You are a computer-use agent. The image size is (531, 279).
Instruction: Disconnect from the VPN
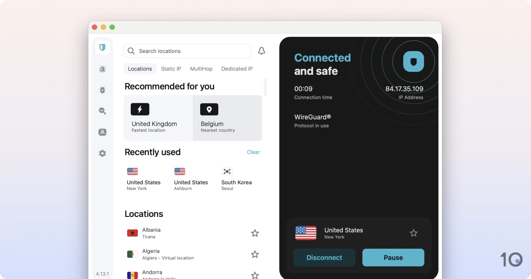(324, 257)
